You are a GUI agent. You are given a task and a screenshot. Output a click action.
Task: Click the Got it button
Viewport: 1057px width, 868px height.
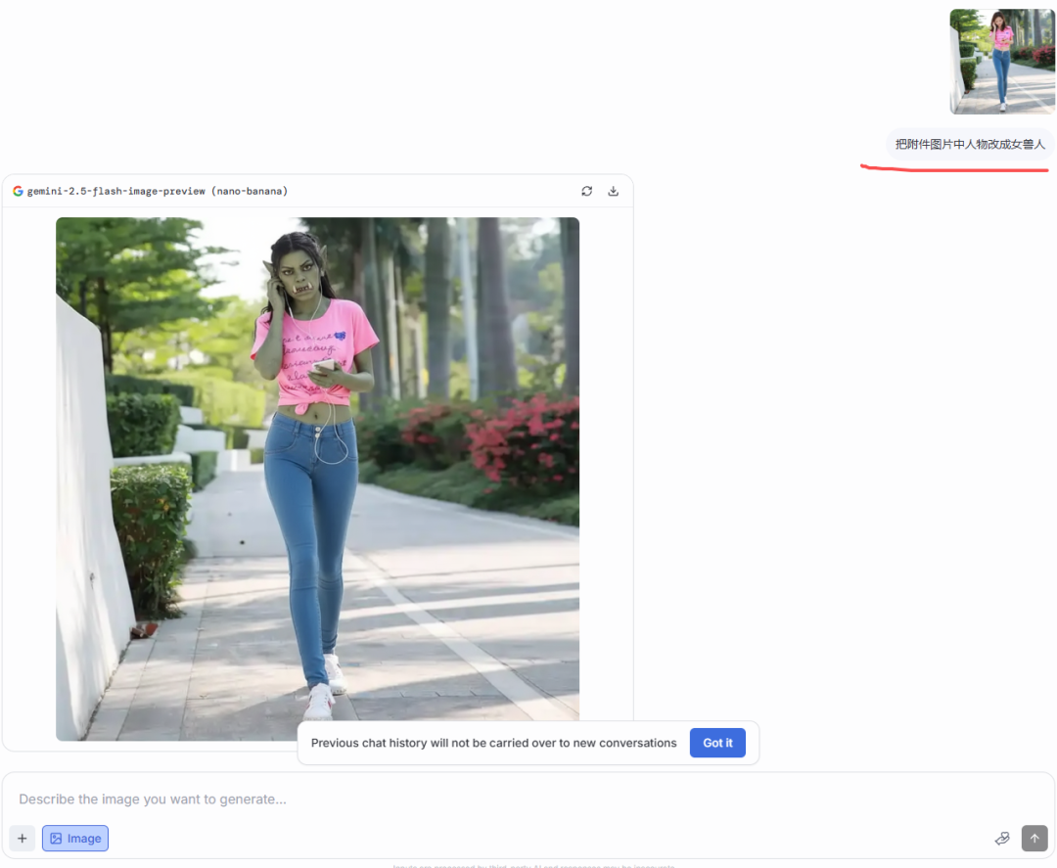pos(717,743)
